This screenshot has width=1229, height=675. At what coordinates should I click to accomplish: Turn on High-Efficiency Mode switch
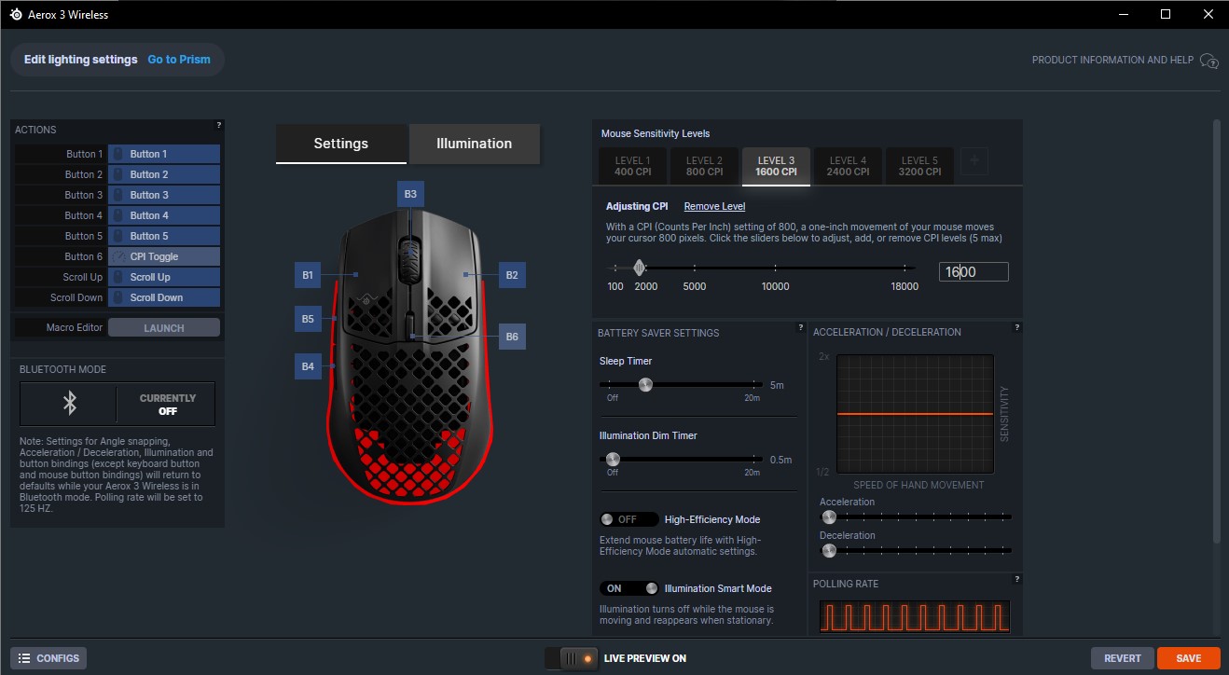pos(628,519)
